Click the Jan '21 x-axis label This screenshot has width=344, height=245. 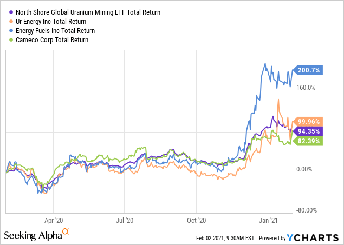click(x=268, y=221)
